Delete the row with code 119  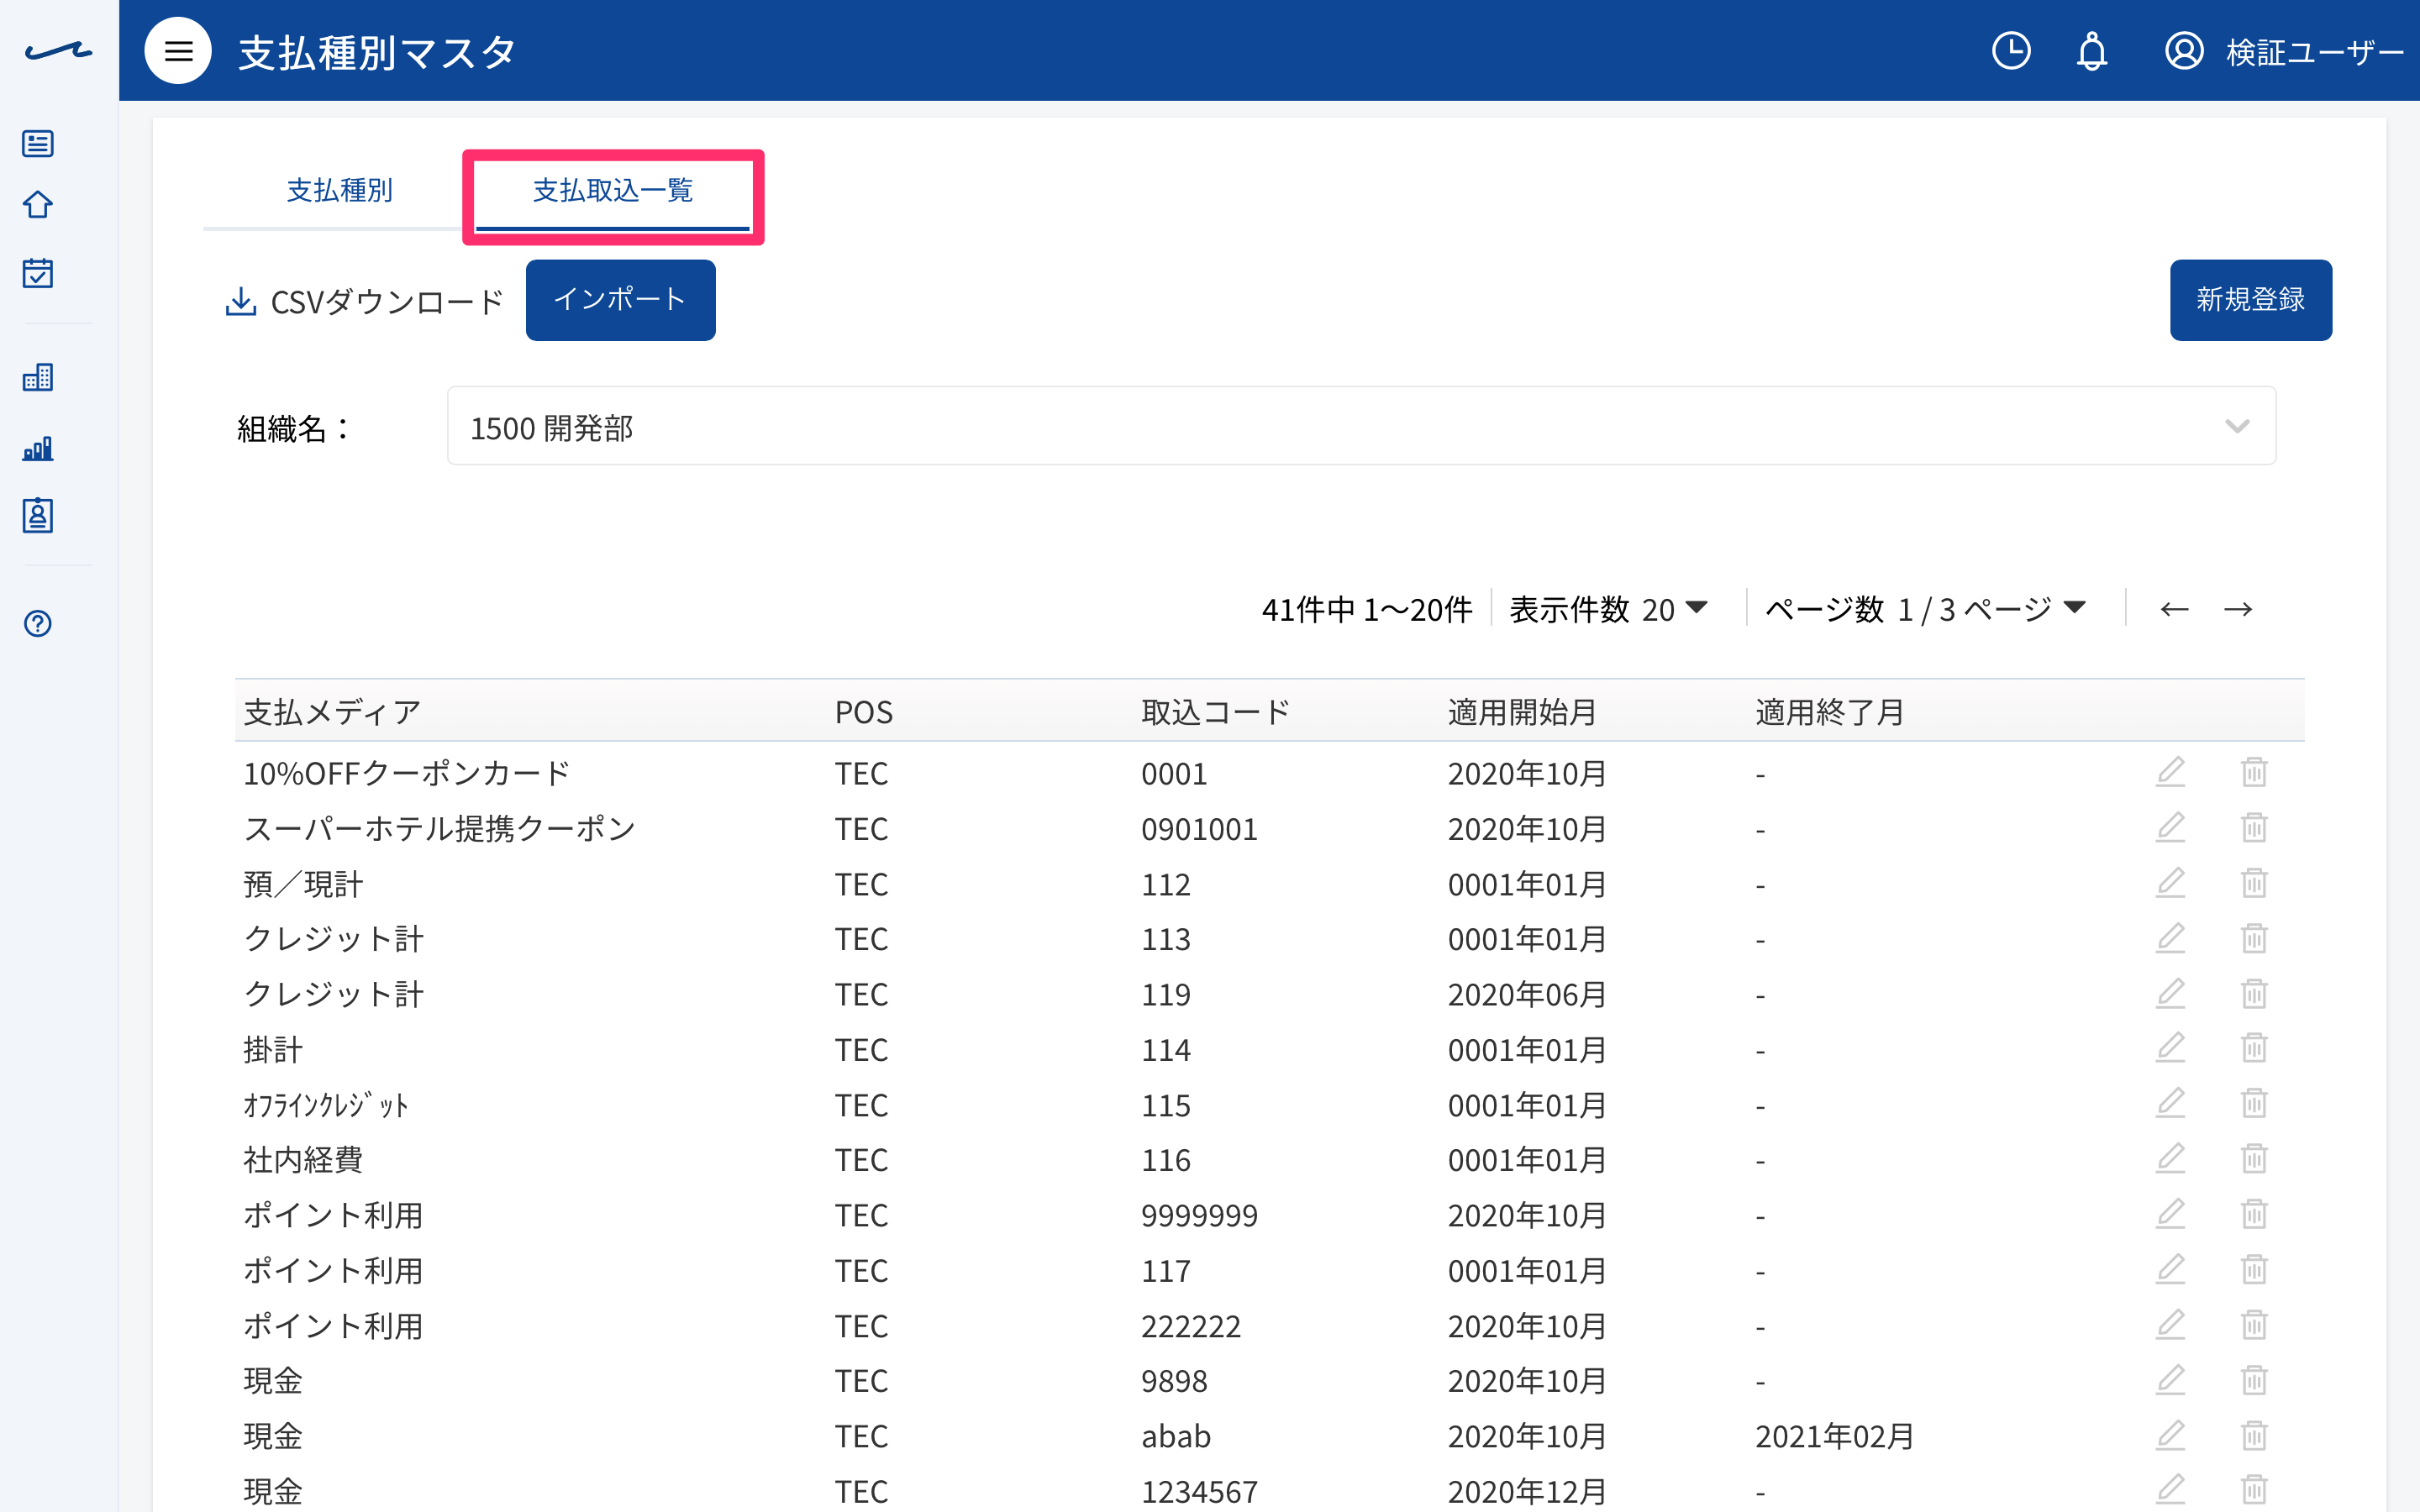click(2254, 994)
